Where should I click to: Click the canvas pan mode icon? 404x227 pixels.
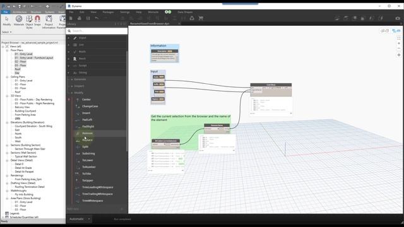(x=399, y=55)
